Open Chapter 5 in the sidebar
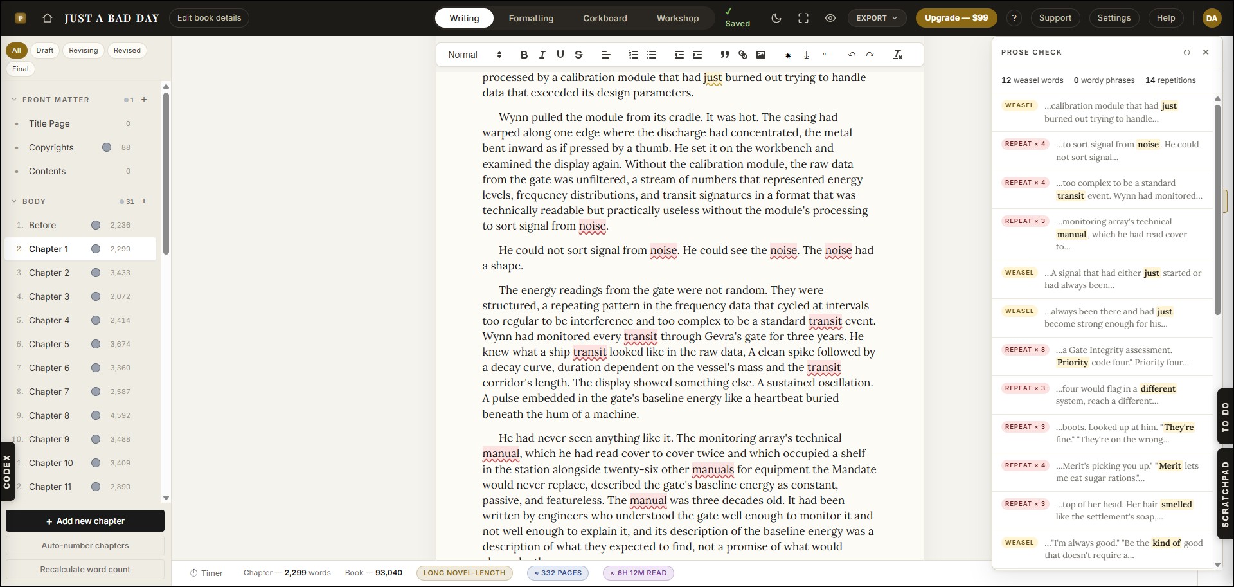 [80, 344]
